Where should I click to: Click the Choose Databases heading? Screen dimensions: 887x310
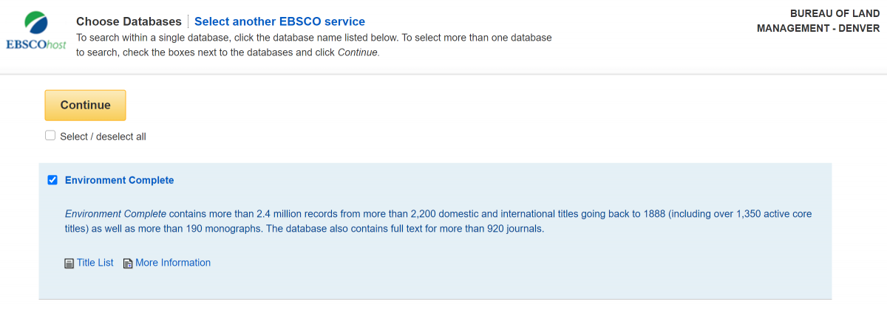click(129, 21)
